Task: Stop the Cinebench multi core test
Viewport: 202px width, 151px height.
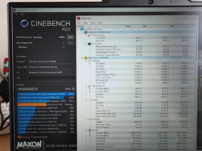Action: [70, 37]
